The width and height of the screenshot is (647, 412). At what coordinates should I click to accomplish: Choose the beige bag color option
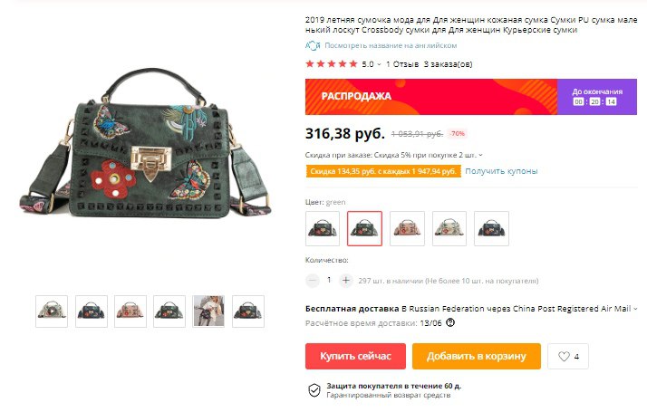coord(449,228)
